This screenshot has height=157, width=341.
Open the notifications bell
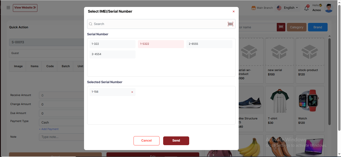click(x=306, y=8)
